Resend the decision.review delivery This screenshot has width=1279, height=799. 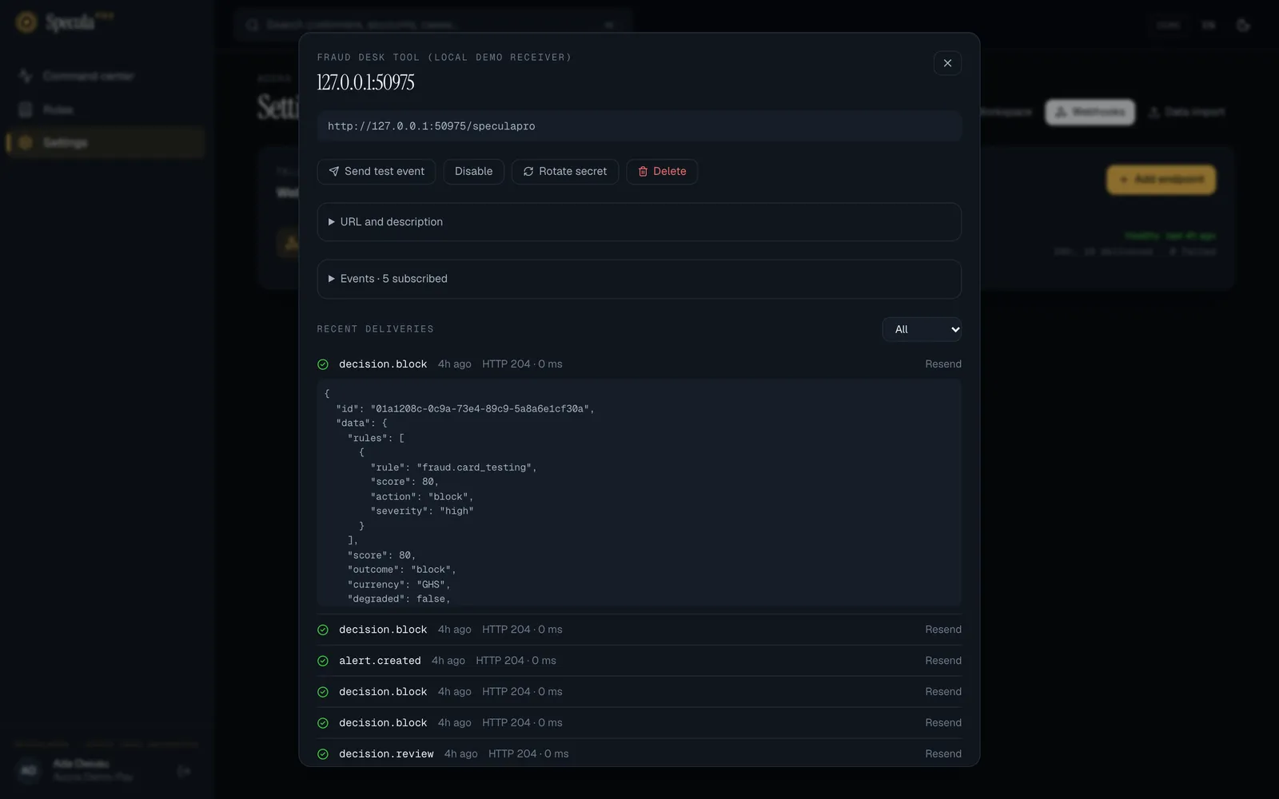pos(943,754)
